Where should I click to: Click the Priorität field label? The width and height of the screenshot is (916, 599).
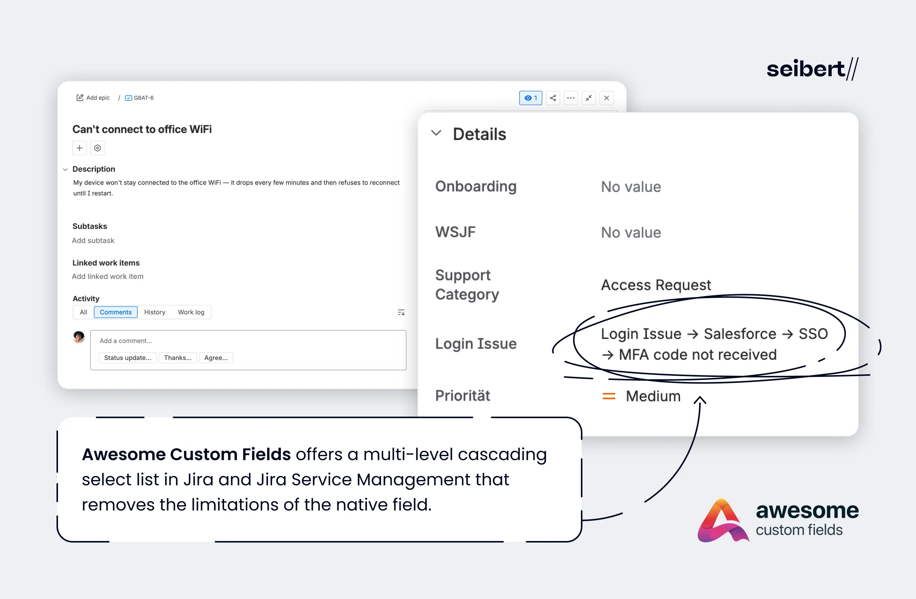462,396
